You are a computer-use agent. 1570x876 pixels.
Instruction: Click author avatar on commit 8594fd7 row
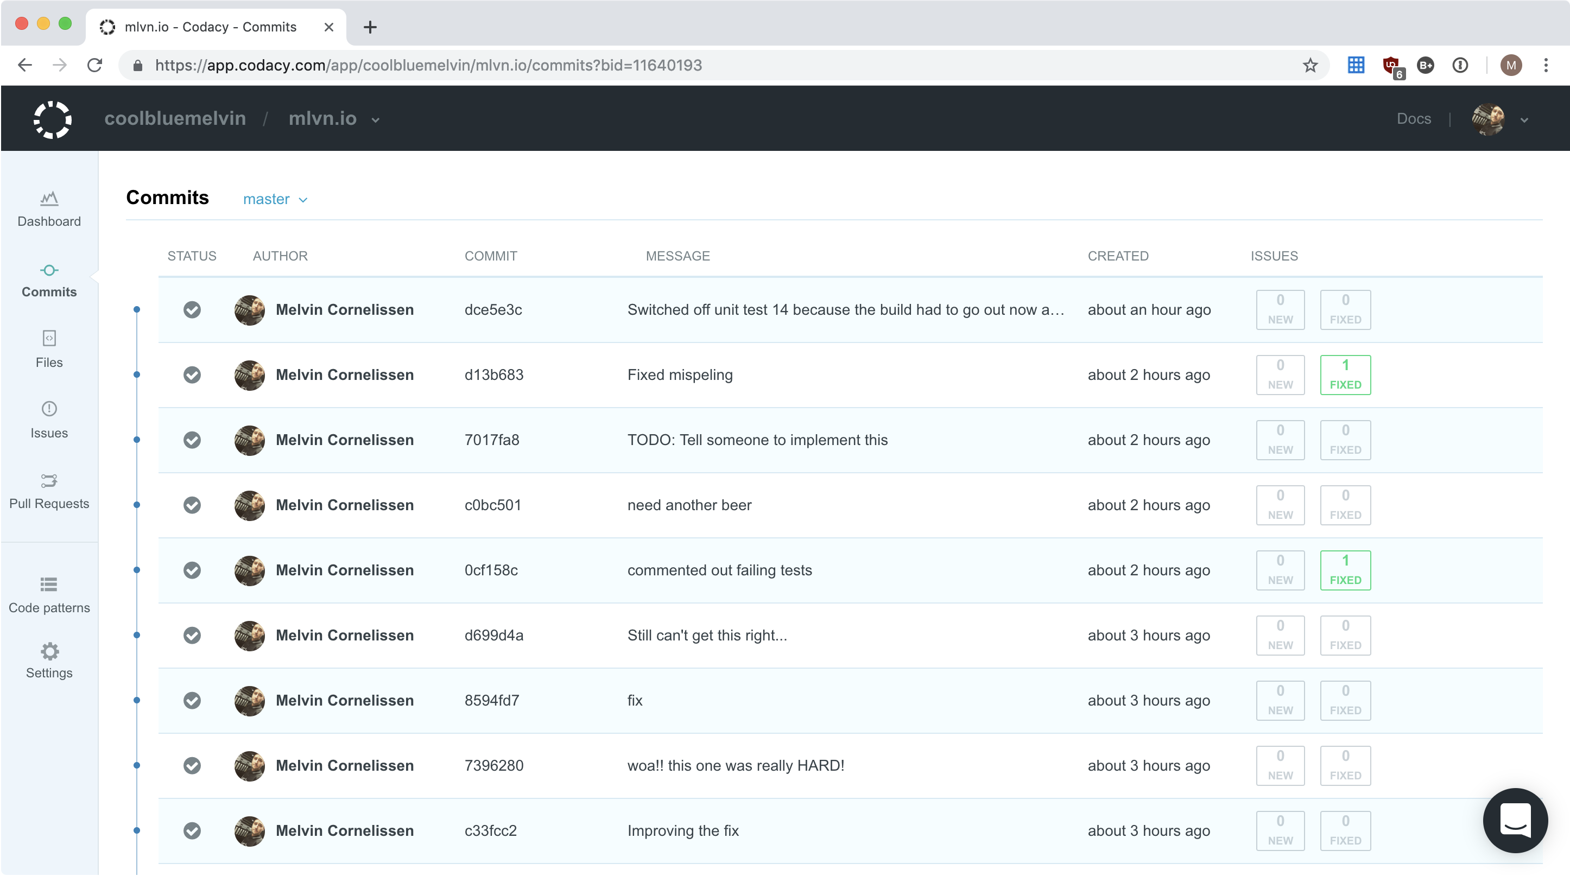click(249, 701)
